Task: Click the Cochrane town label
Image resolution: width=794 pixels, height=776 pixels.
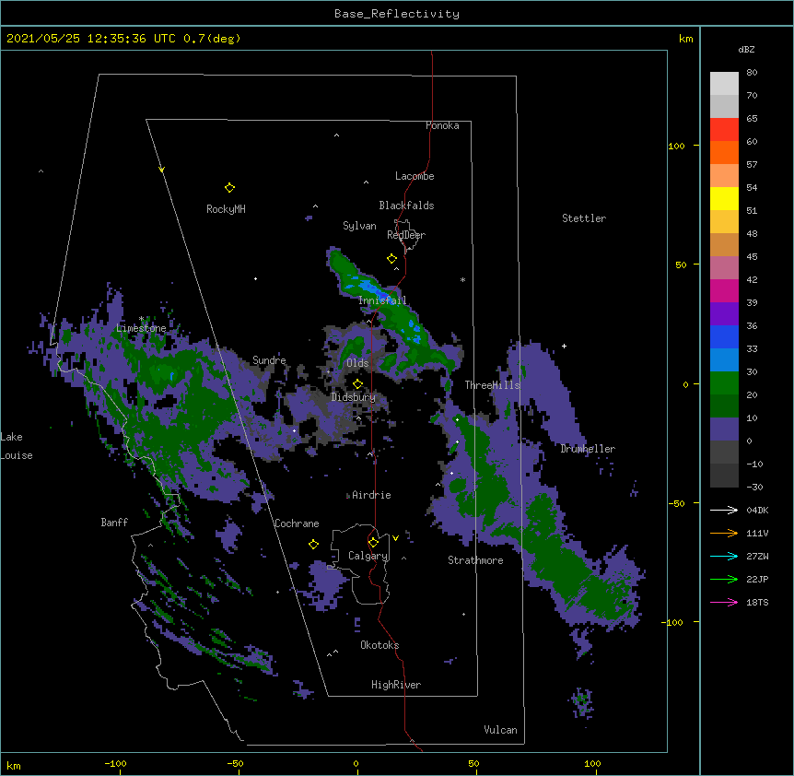Action: tap(297, 523)
